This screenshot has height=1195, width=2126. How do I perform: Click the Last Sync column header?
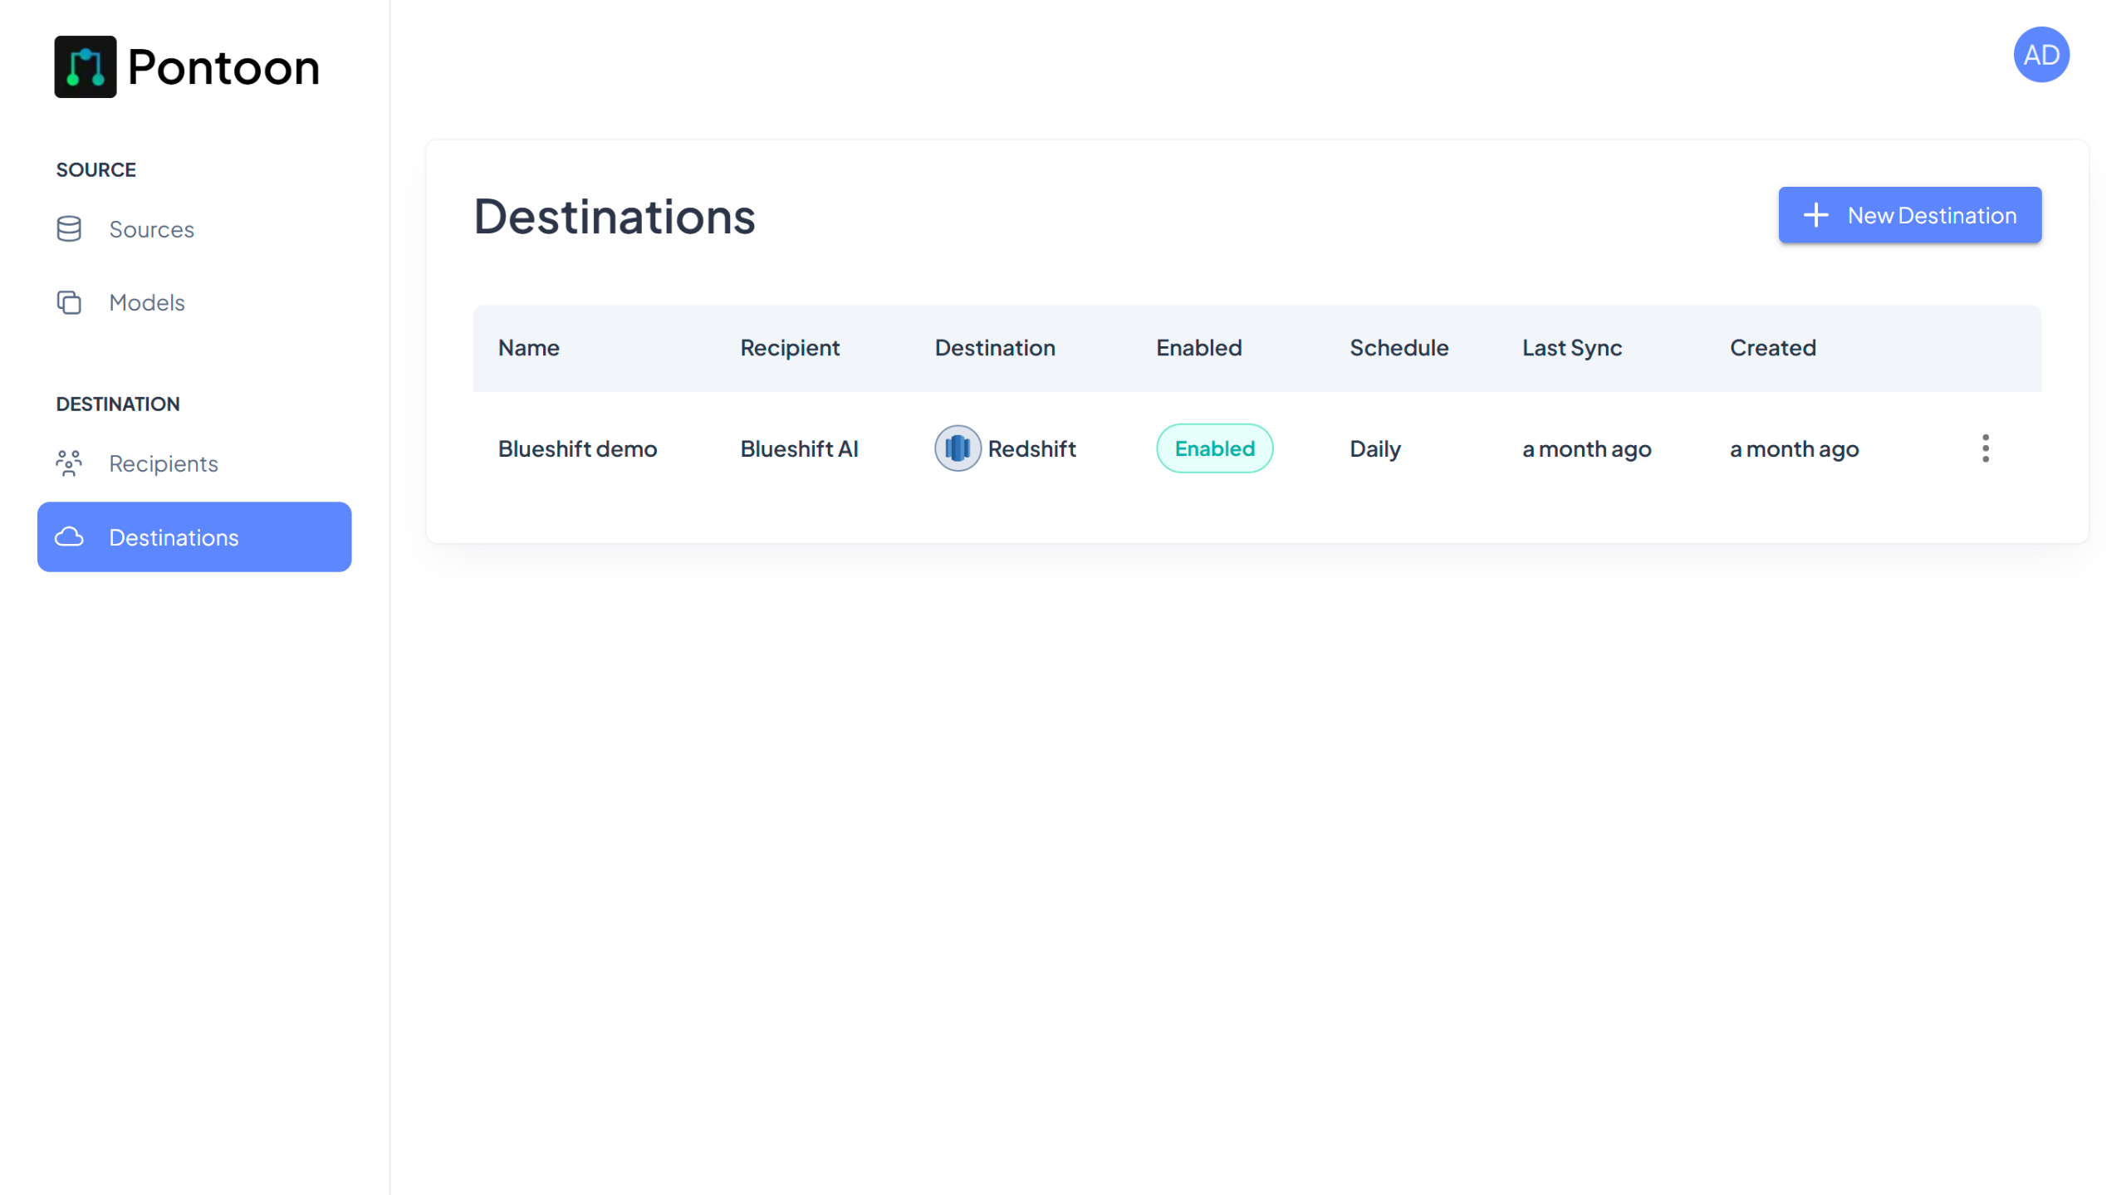1571,348
